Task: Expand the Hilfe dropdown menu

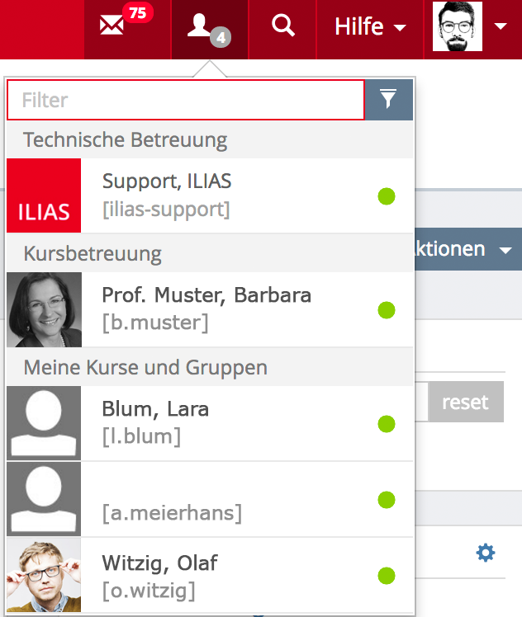Action: [x=370, y=26]
